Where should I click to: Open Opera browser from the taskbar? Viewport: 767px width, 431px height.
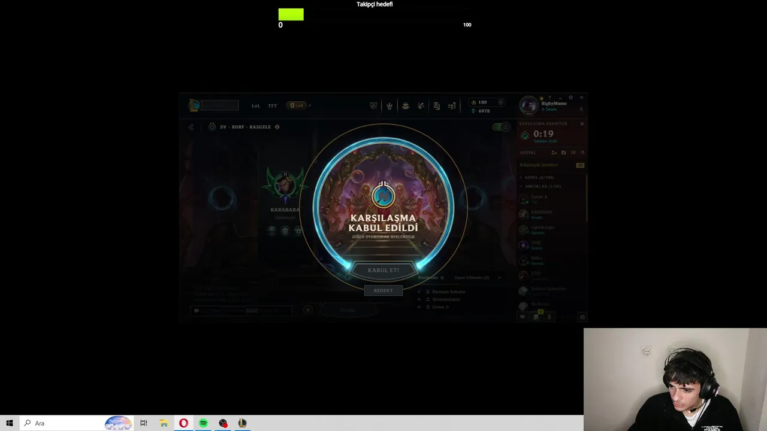pos(183,423)
